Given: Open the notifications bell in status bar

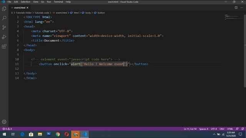Looking at the screenshot, I should (243, 129).
